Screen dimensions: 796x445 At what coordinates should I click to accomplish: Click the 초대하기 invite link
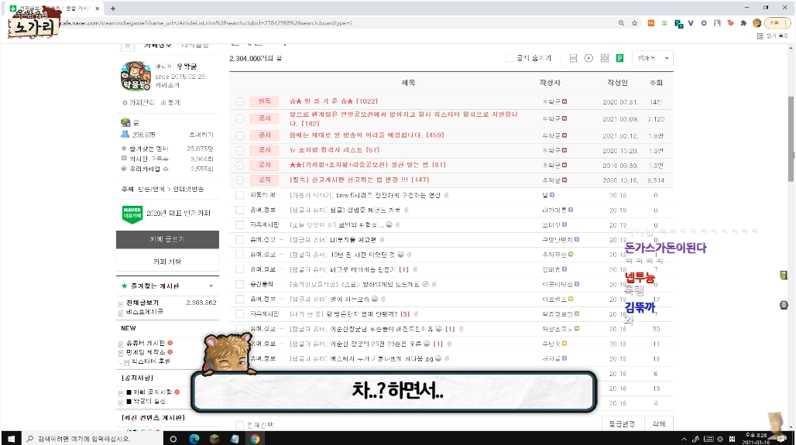[201, 135]
